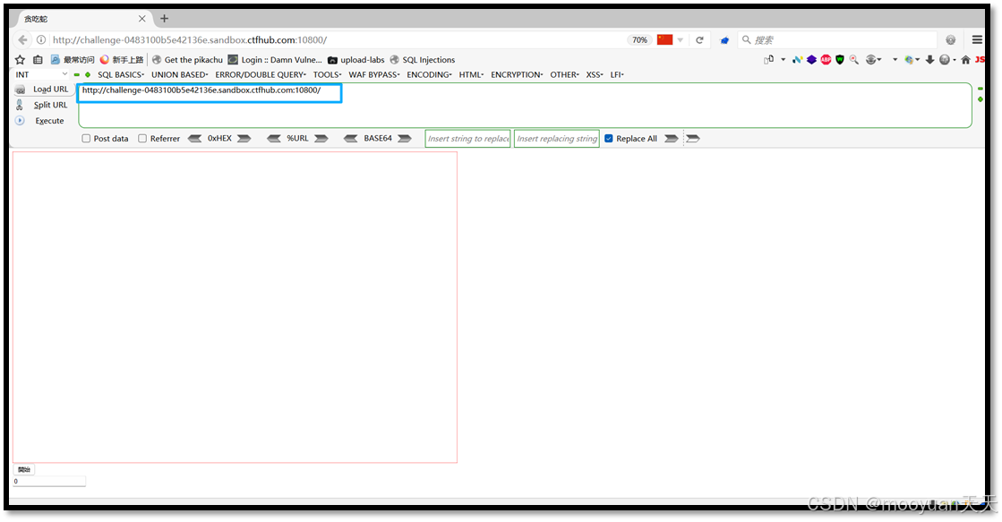Click the Split URL scissors icon

(20, 105)
